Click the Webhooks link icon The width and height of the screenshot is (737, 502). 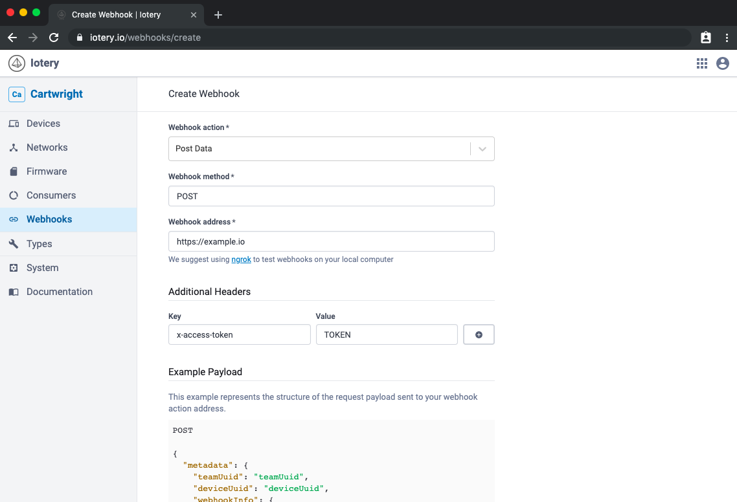[x=14, y=219]
